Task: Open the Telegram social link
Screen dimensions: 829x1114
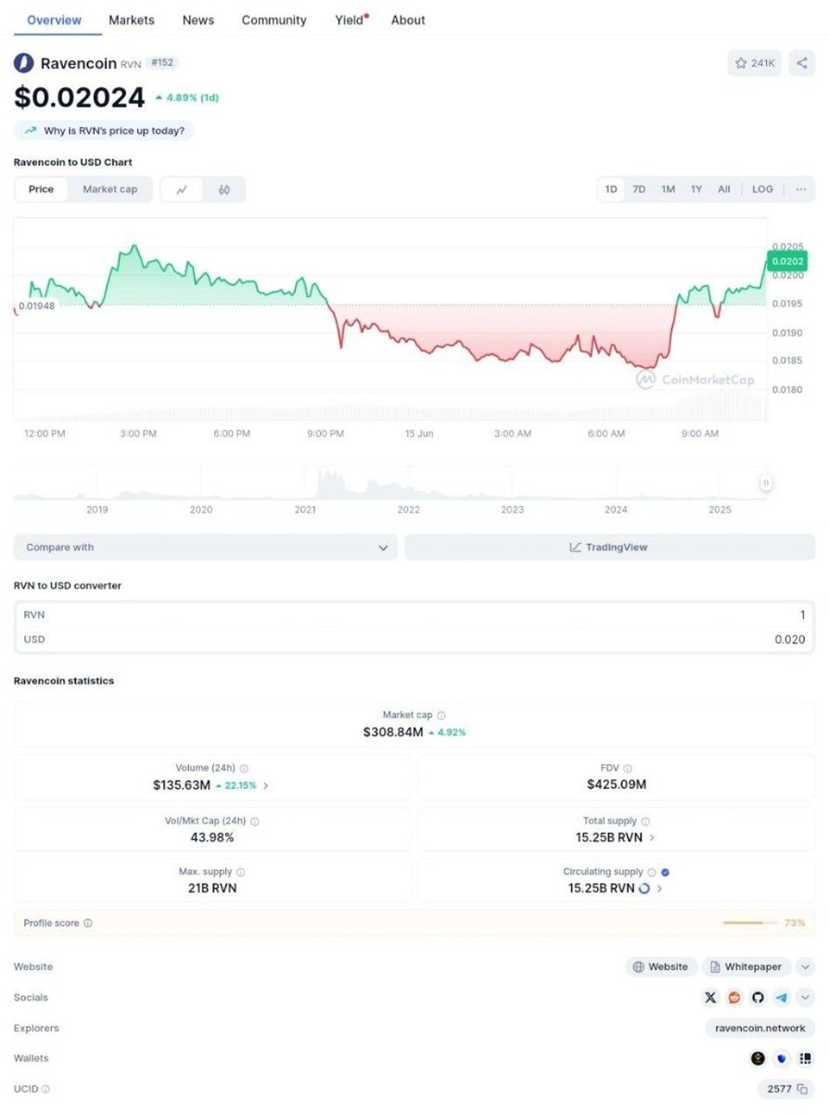Action: pyautogui.click(x=782, y=997)
